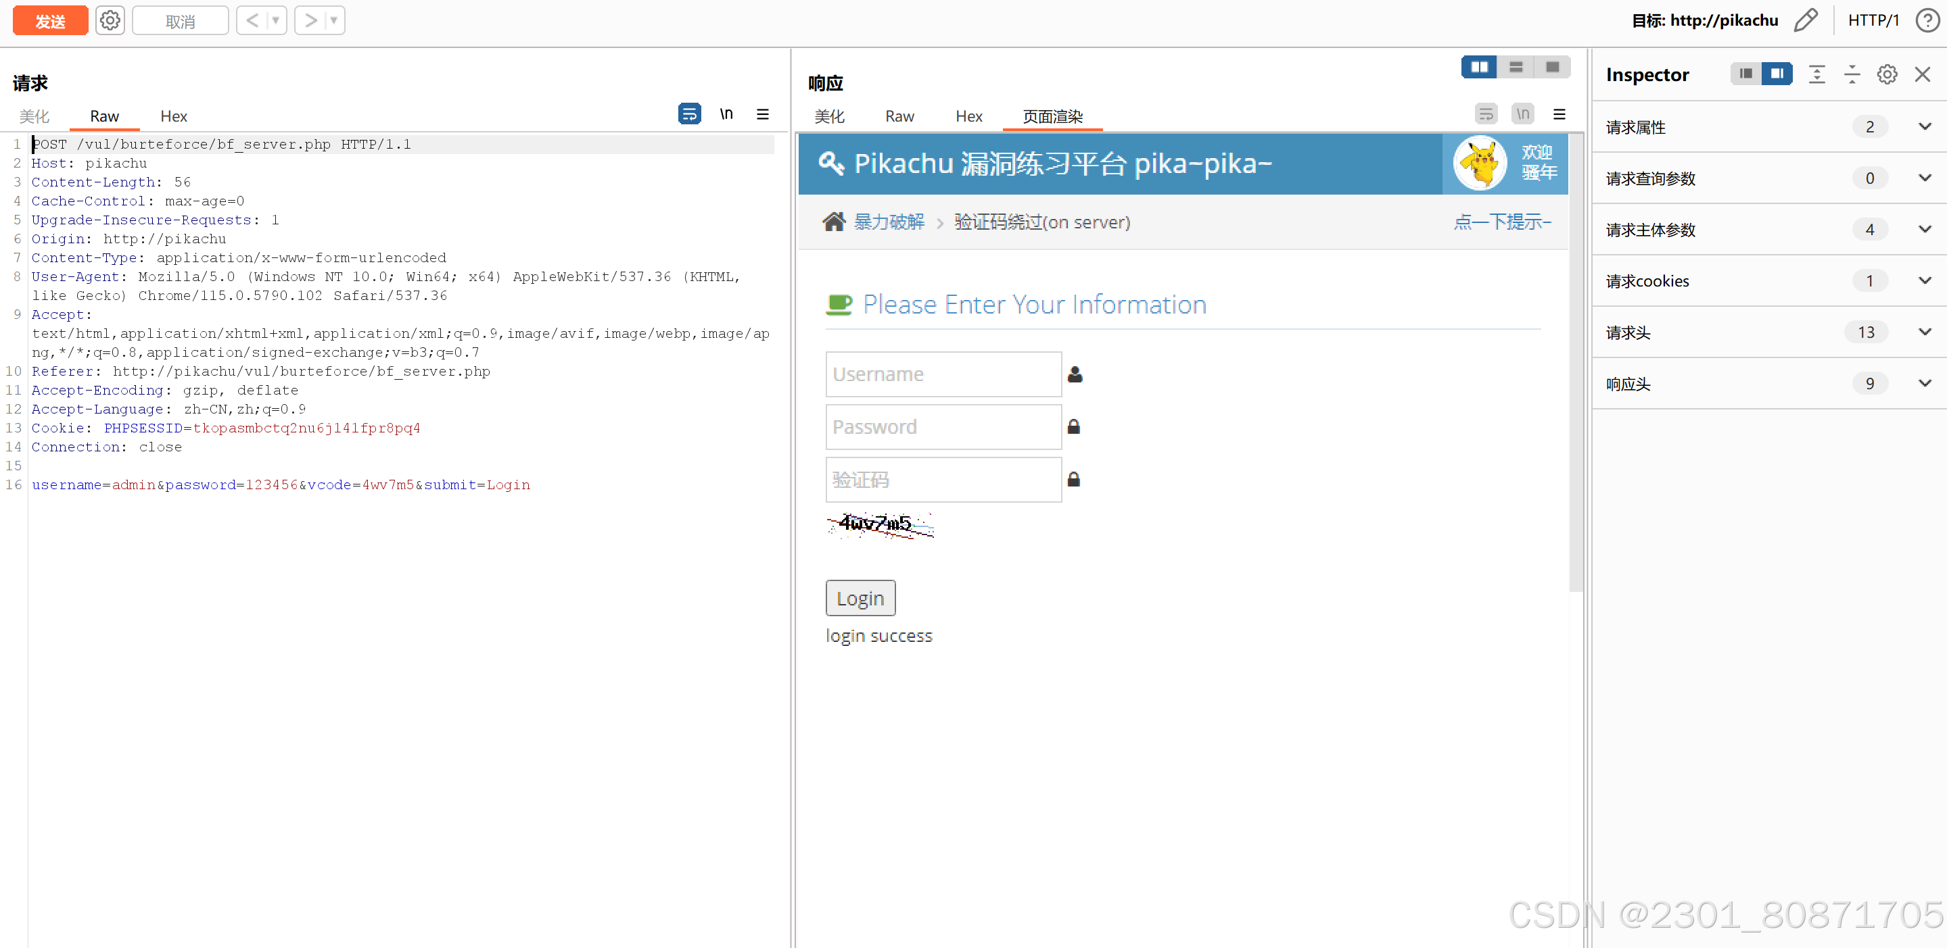Click the Username input field
1947x948 pixels.
943,374
